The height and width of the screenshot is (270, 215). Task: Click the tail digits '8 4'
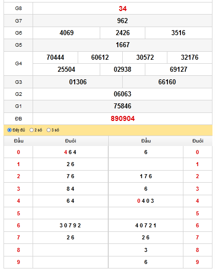(70, 189)
